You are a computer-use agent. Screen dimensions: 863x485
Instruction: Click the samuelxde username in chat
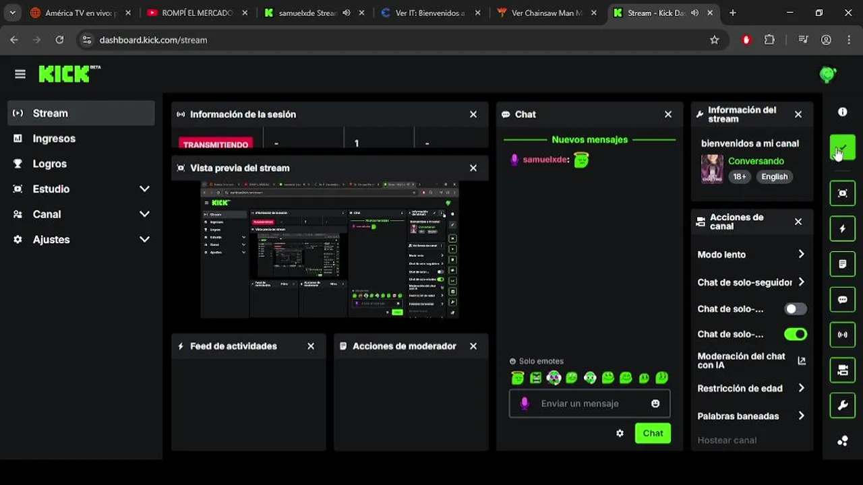pos(546,160)
